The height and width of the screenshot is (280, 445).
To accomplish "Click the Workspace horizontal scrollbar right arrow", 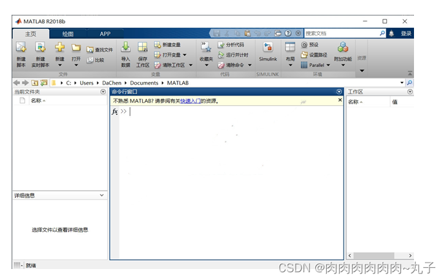I will coord(410,255).
